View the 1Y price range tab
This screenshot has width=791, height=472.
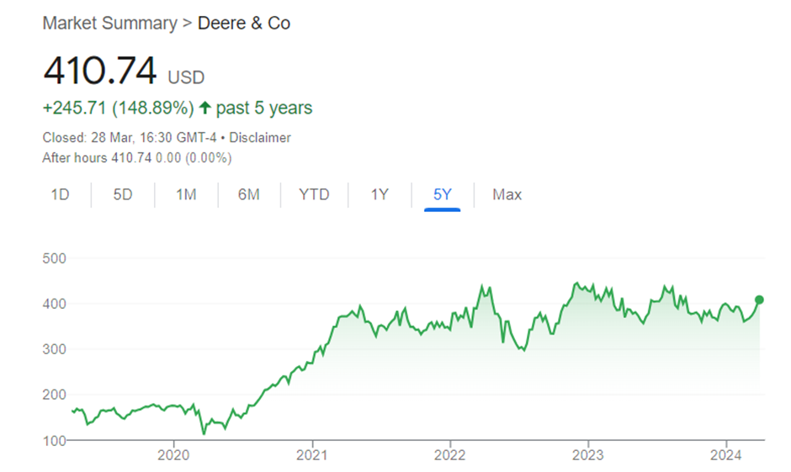(380, 194)
